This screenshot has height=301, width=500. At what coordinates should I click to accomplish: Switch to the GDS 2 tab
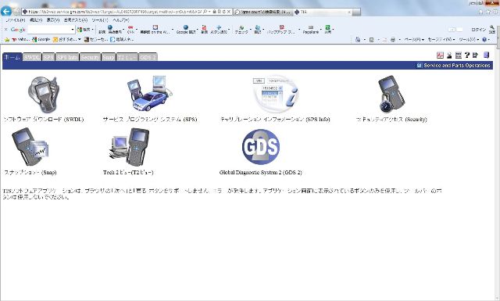(148, 57)
